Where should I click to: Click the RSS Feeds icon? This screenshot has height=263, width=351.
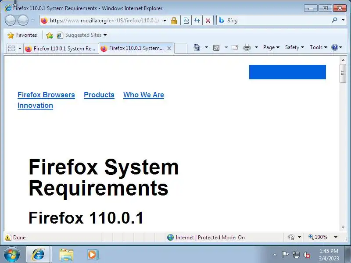tap(216, 47)
